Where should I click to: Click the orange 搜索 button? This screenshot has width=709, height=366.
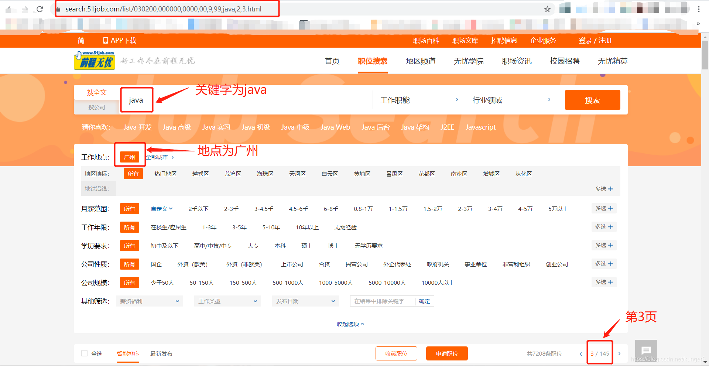(592, 100)
